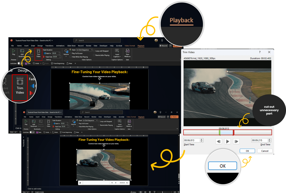
Task: Toggle the AutoSave switch in the lower window
Action: point(32,132)
